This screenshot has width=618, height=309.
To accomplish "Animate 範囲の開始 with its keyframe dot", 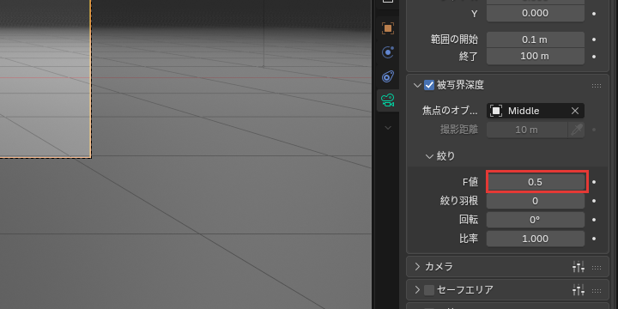I will click(594, 39).
